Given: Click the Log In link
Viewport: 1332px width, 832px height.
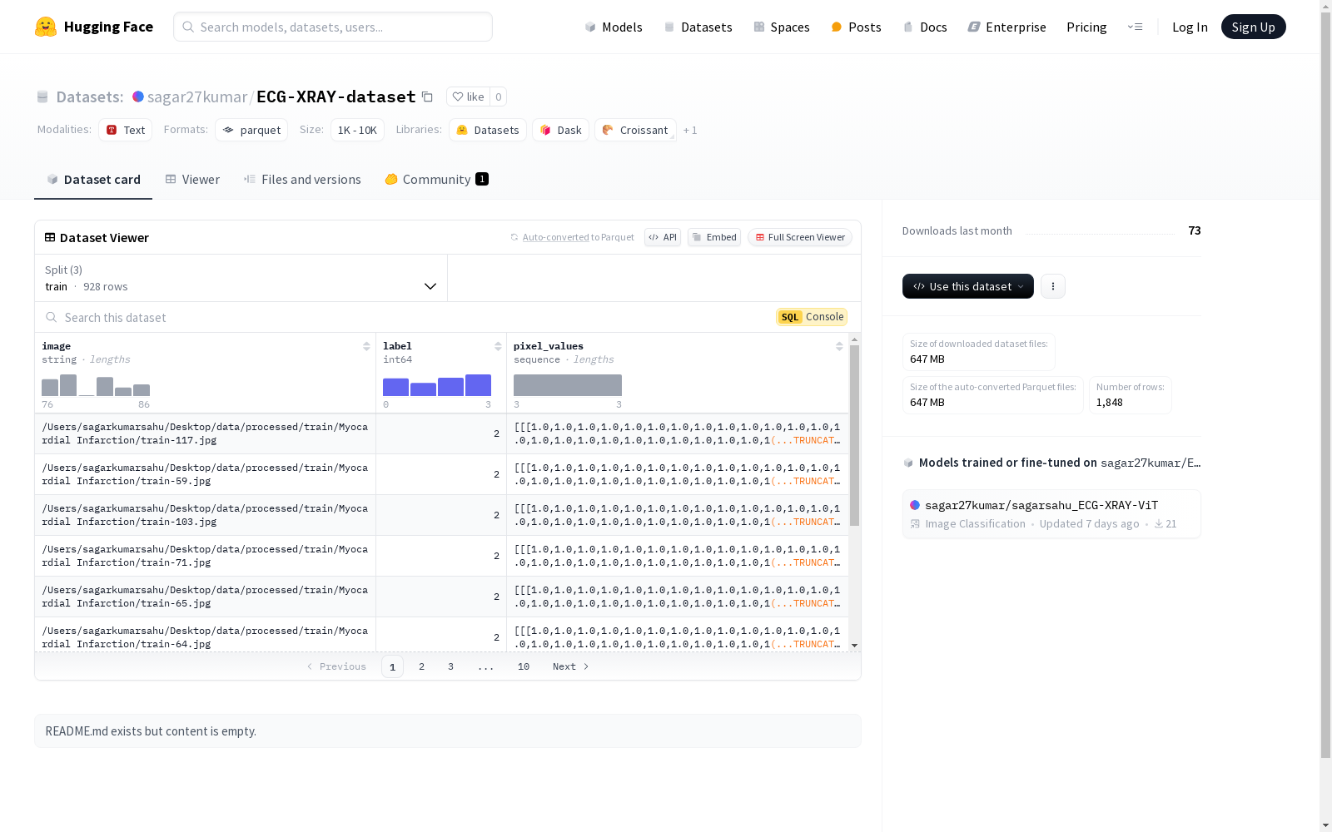Looking at the screenshot, I should (1190, 27).
